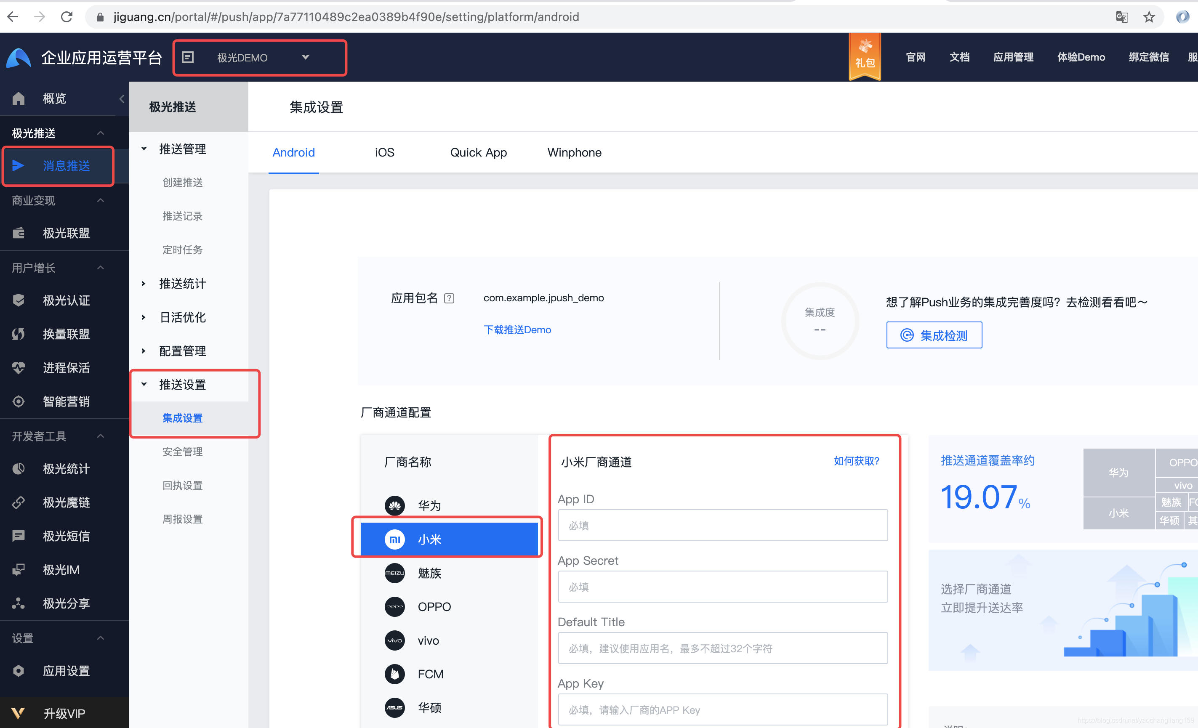Click the 下载推送Demo link
This screenshot has height=728, width=1198.
point(517,330)
